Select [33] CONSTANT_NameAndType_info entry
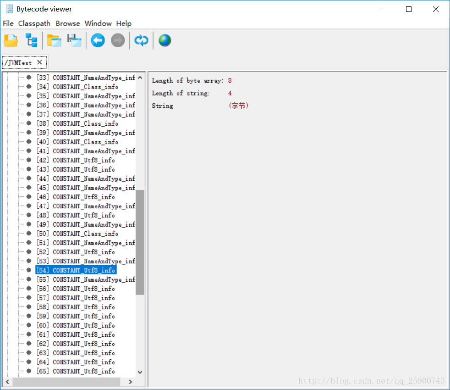This screenshot has width=450, height=390. point(86,78)
